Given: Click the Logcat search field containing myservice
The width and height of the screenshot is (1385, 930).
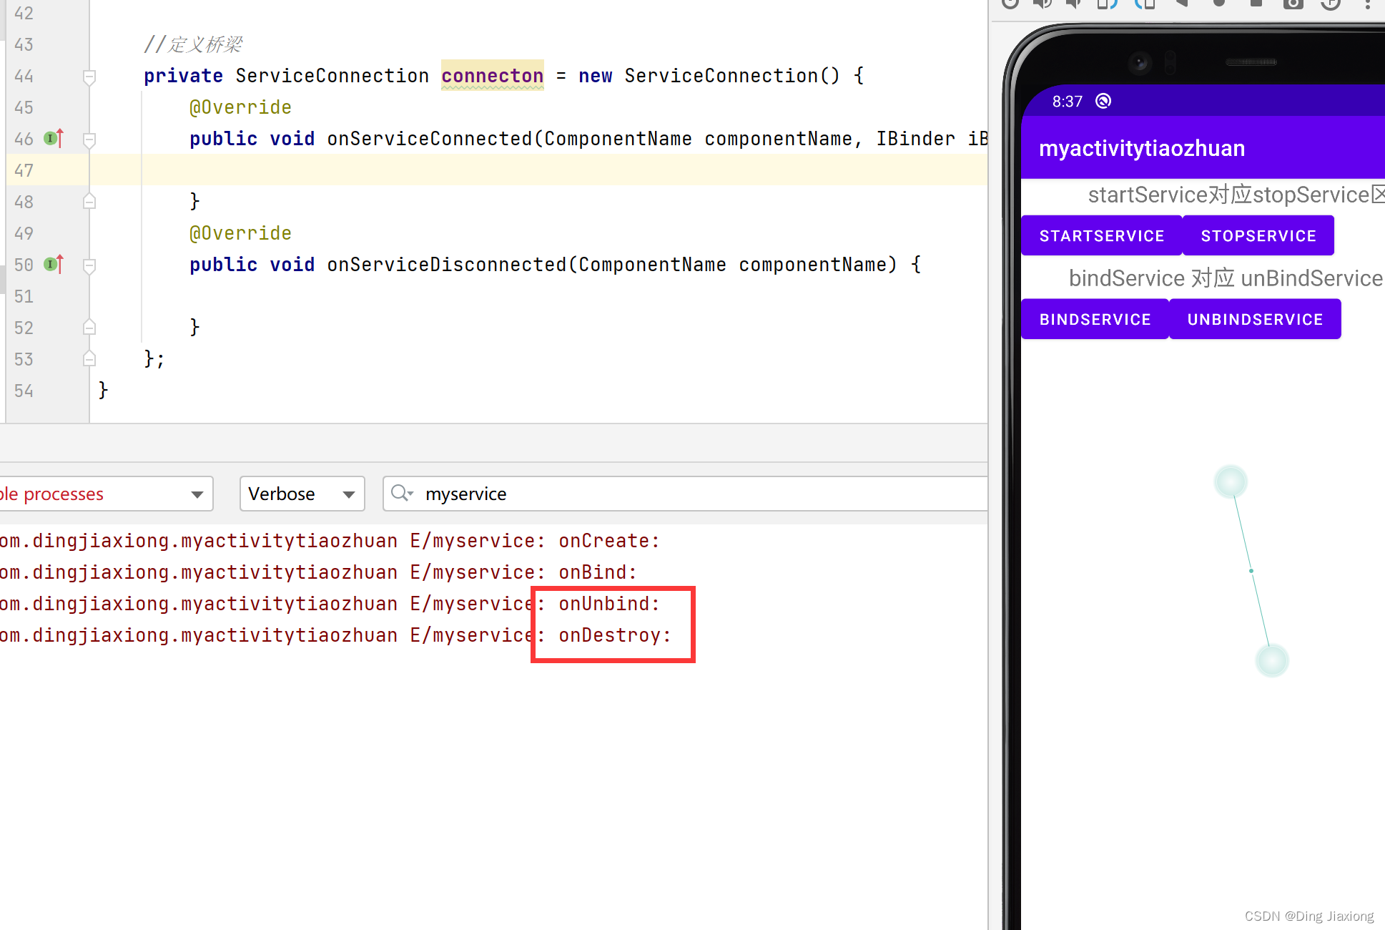Looking at the screenshot, I should coord(685,494).
